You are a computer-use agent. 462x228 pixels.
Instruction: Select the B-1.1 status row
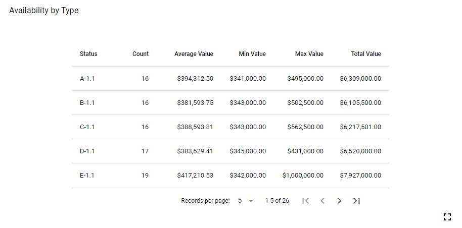tap(87, 103)
